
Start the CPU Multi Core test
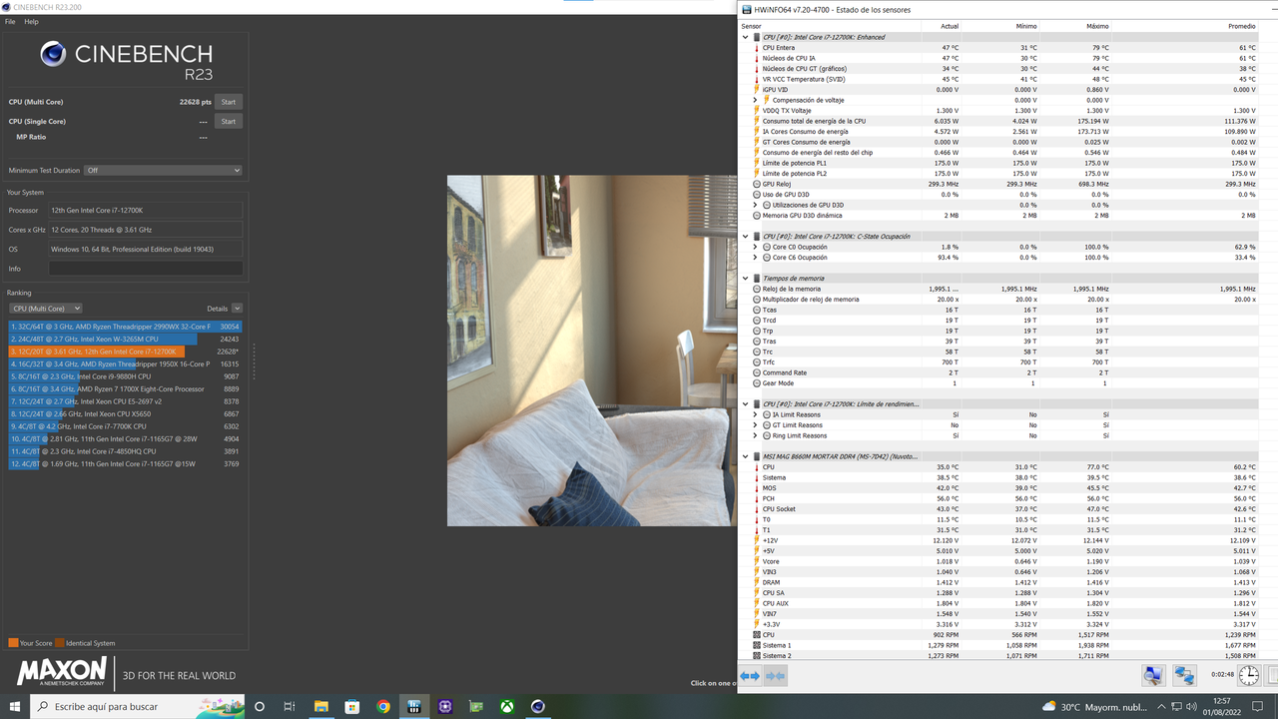pos(229,102)
